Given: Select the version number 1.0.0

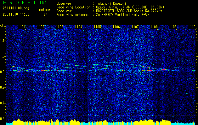Looking at the screenshot, I should 43,2.
